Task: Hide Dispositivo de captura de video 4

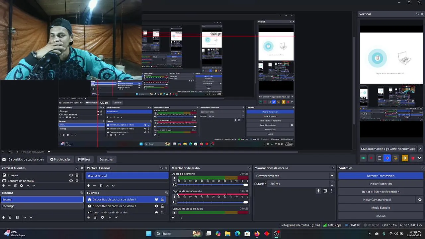Action: coord(156,199)
